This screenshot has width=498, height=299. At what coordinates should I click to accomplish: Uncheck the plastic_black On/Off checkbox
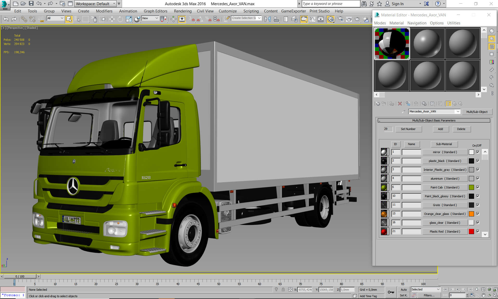point(478,161)
